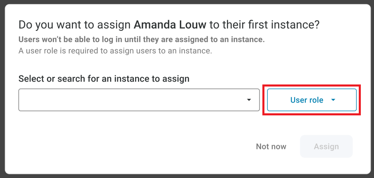Click the instance dropdown caret arrow
This screenshot has width=374, height=178.
click(249, 100)
